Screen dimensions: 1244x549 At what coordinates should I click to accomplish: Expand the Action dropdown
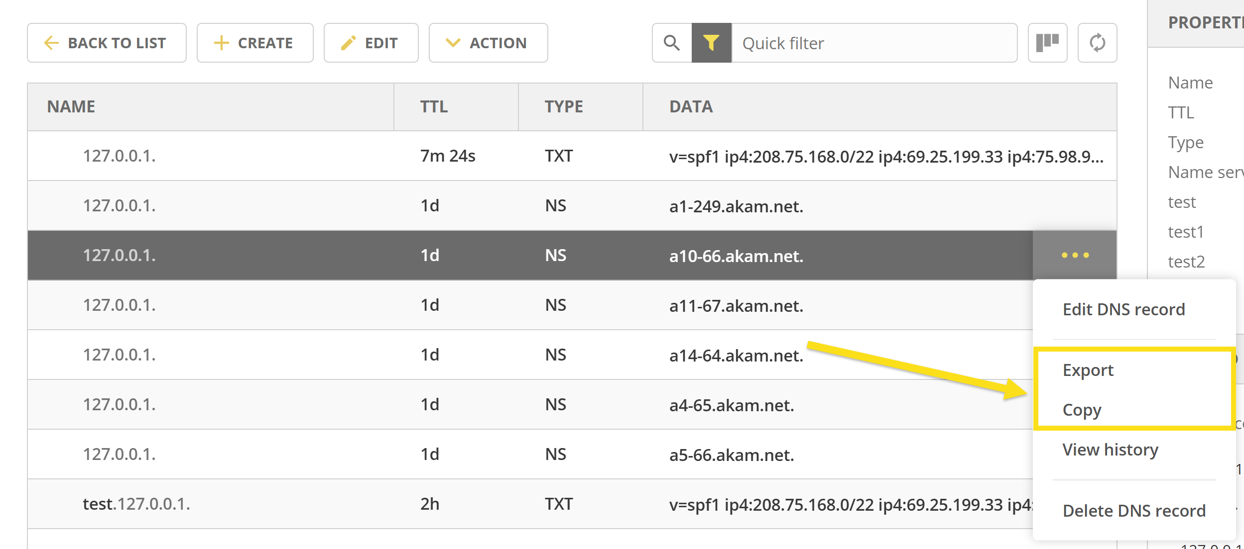[488, 43]
